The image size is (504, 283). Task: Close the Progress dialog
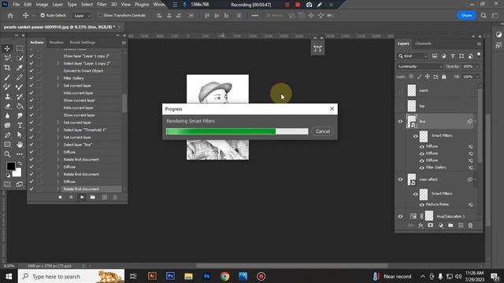[x=332, y=108]
